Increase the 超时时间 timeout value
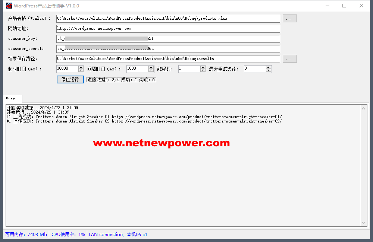The image size is (373, 242). click(x=81, y=67)
